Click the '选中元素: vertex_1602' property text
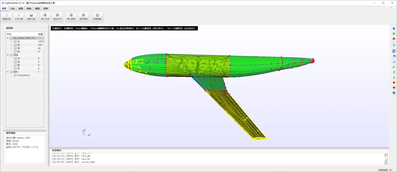 18,138
